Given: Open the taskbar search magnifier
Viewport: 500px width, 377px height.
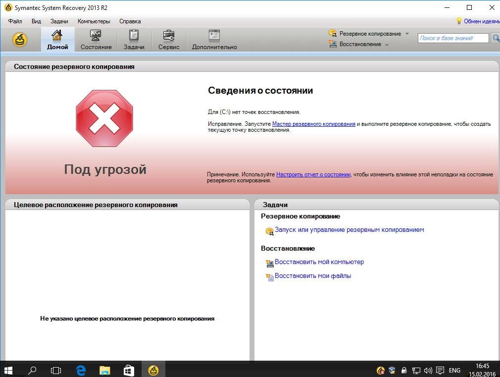Looking at the screenshot, I should [32, 370].
